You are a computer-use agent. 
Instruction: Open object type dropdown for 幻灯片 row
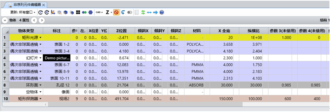(x=40, y=58)
